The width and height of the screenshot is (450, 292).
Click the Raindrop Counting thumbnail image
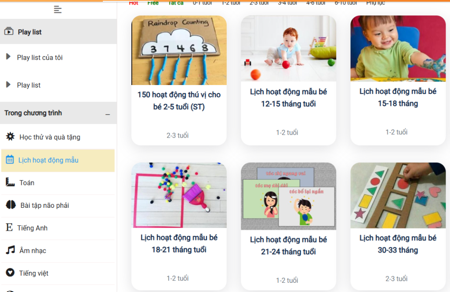pos(179,50)
